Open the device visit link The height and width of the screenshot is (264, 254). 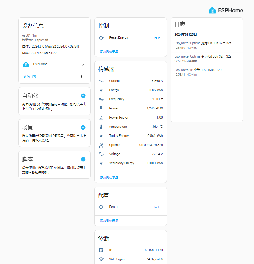click(30, 77)
